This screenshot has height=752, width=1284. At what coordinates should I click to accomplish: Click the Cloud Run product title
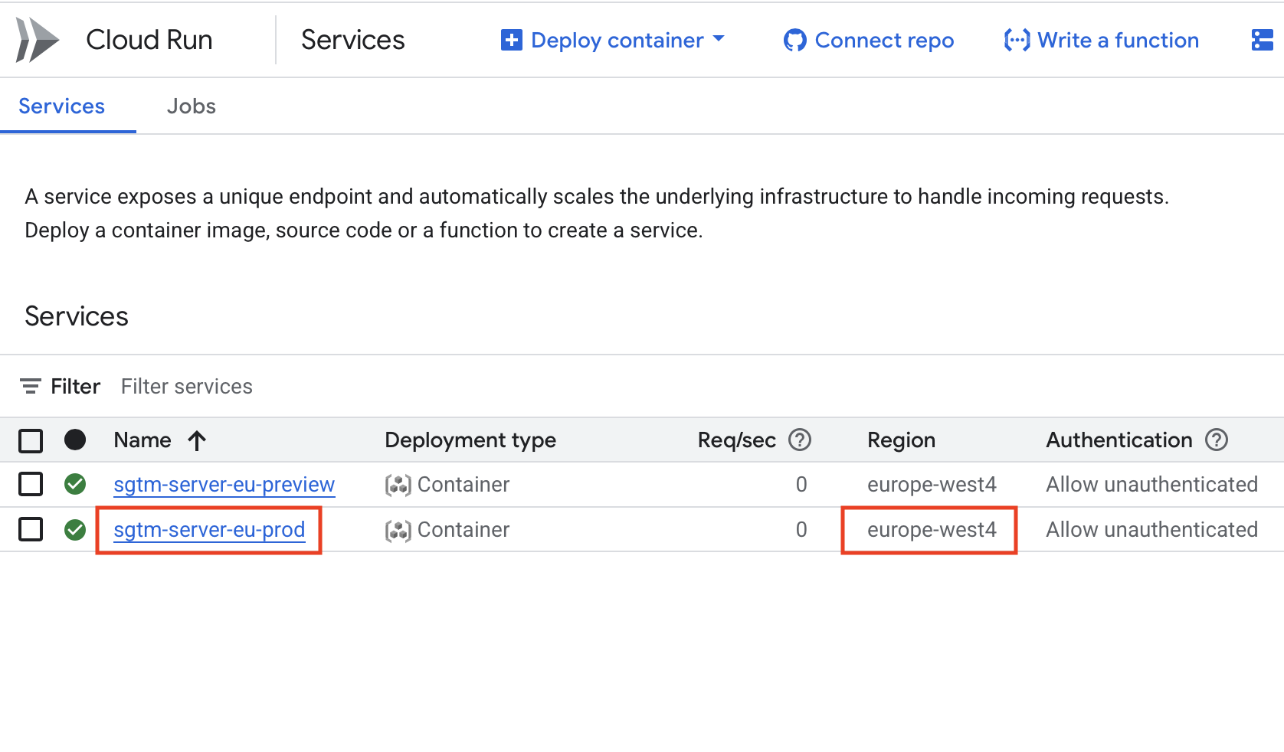pyautogui.click(x=149, y=40)
